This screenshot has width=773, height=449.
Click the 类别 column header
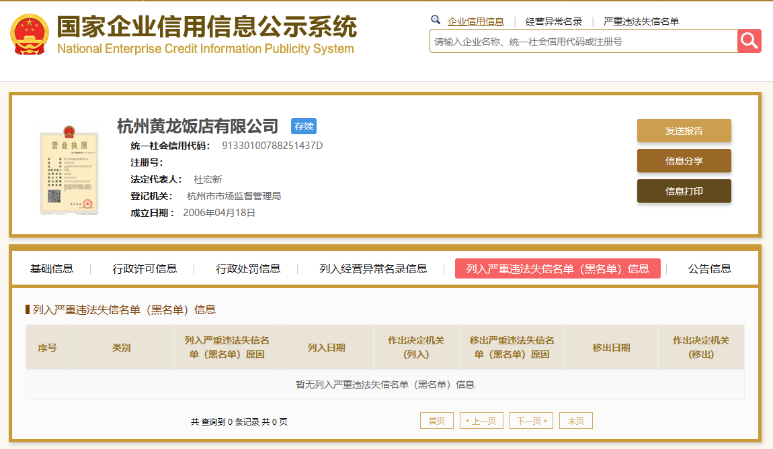point(121,348)
